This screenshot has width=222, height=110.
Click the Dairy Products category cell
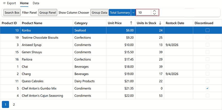pyautogui.click(x=90, y=81)
